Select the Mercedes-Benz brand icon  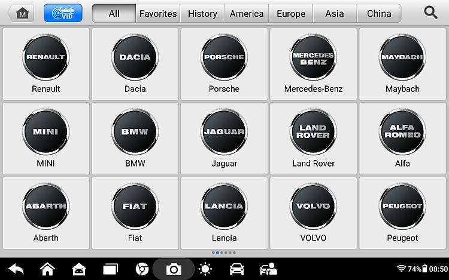coord(313,57)
